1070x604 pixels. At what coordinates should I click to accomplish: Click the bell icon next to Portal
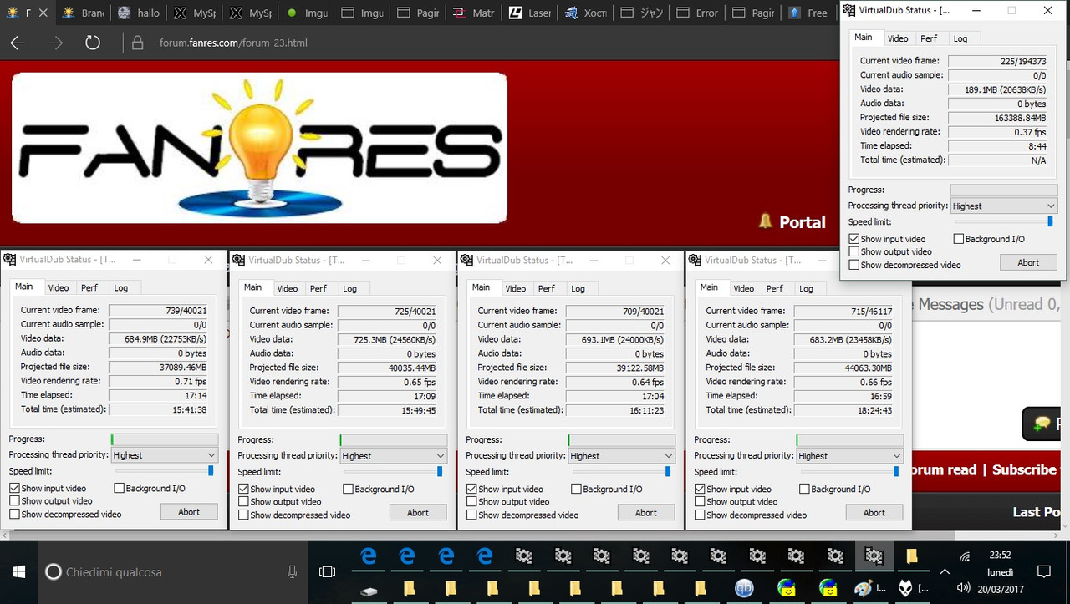point(765,221)
